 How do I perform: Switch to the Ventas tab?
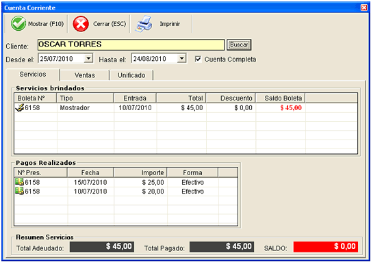click(85, 75)
